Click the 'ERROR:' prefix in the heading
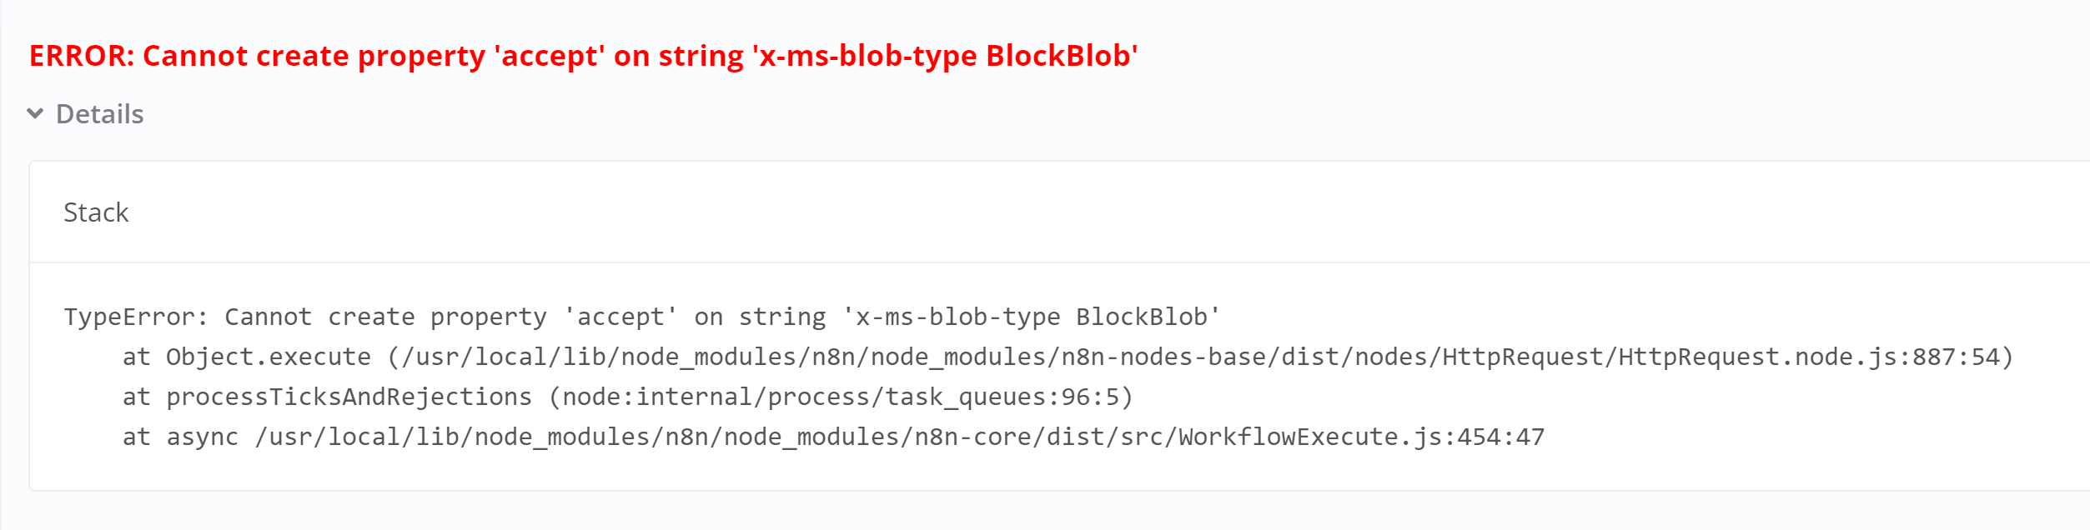 pyautogui.click(x=82, y=56)
